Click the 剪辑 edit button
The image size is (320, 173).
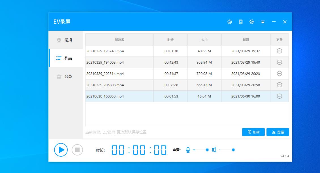[x=278, y=132]
